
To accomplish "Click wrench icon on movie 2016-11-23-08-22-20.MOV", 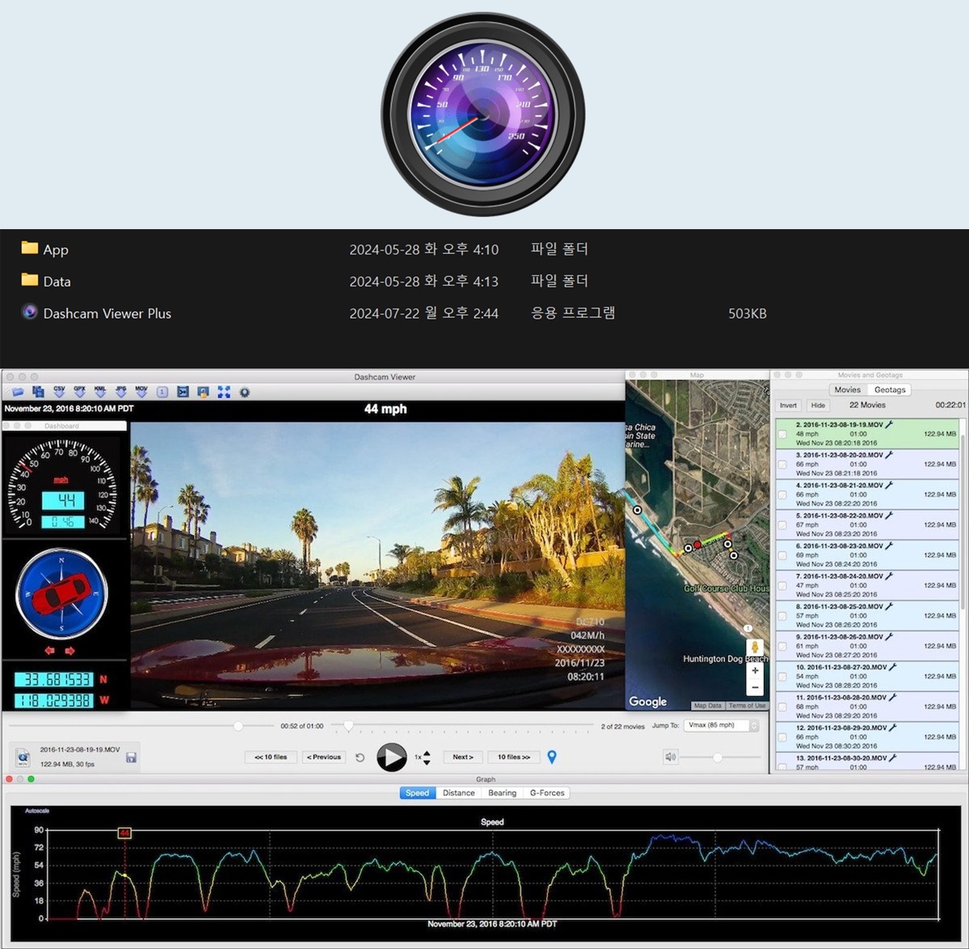I will tap(889, 516).
